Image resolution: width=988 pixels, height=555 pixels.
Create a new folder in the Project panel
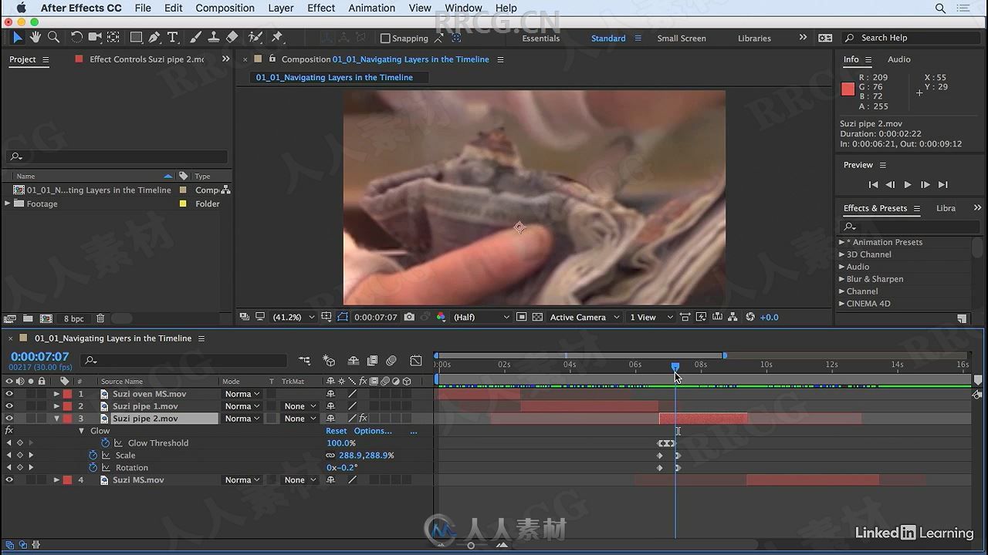click(x=28, y=318)
